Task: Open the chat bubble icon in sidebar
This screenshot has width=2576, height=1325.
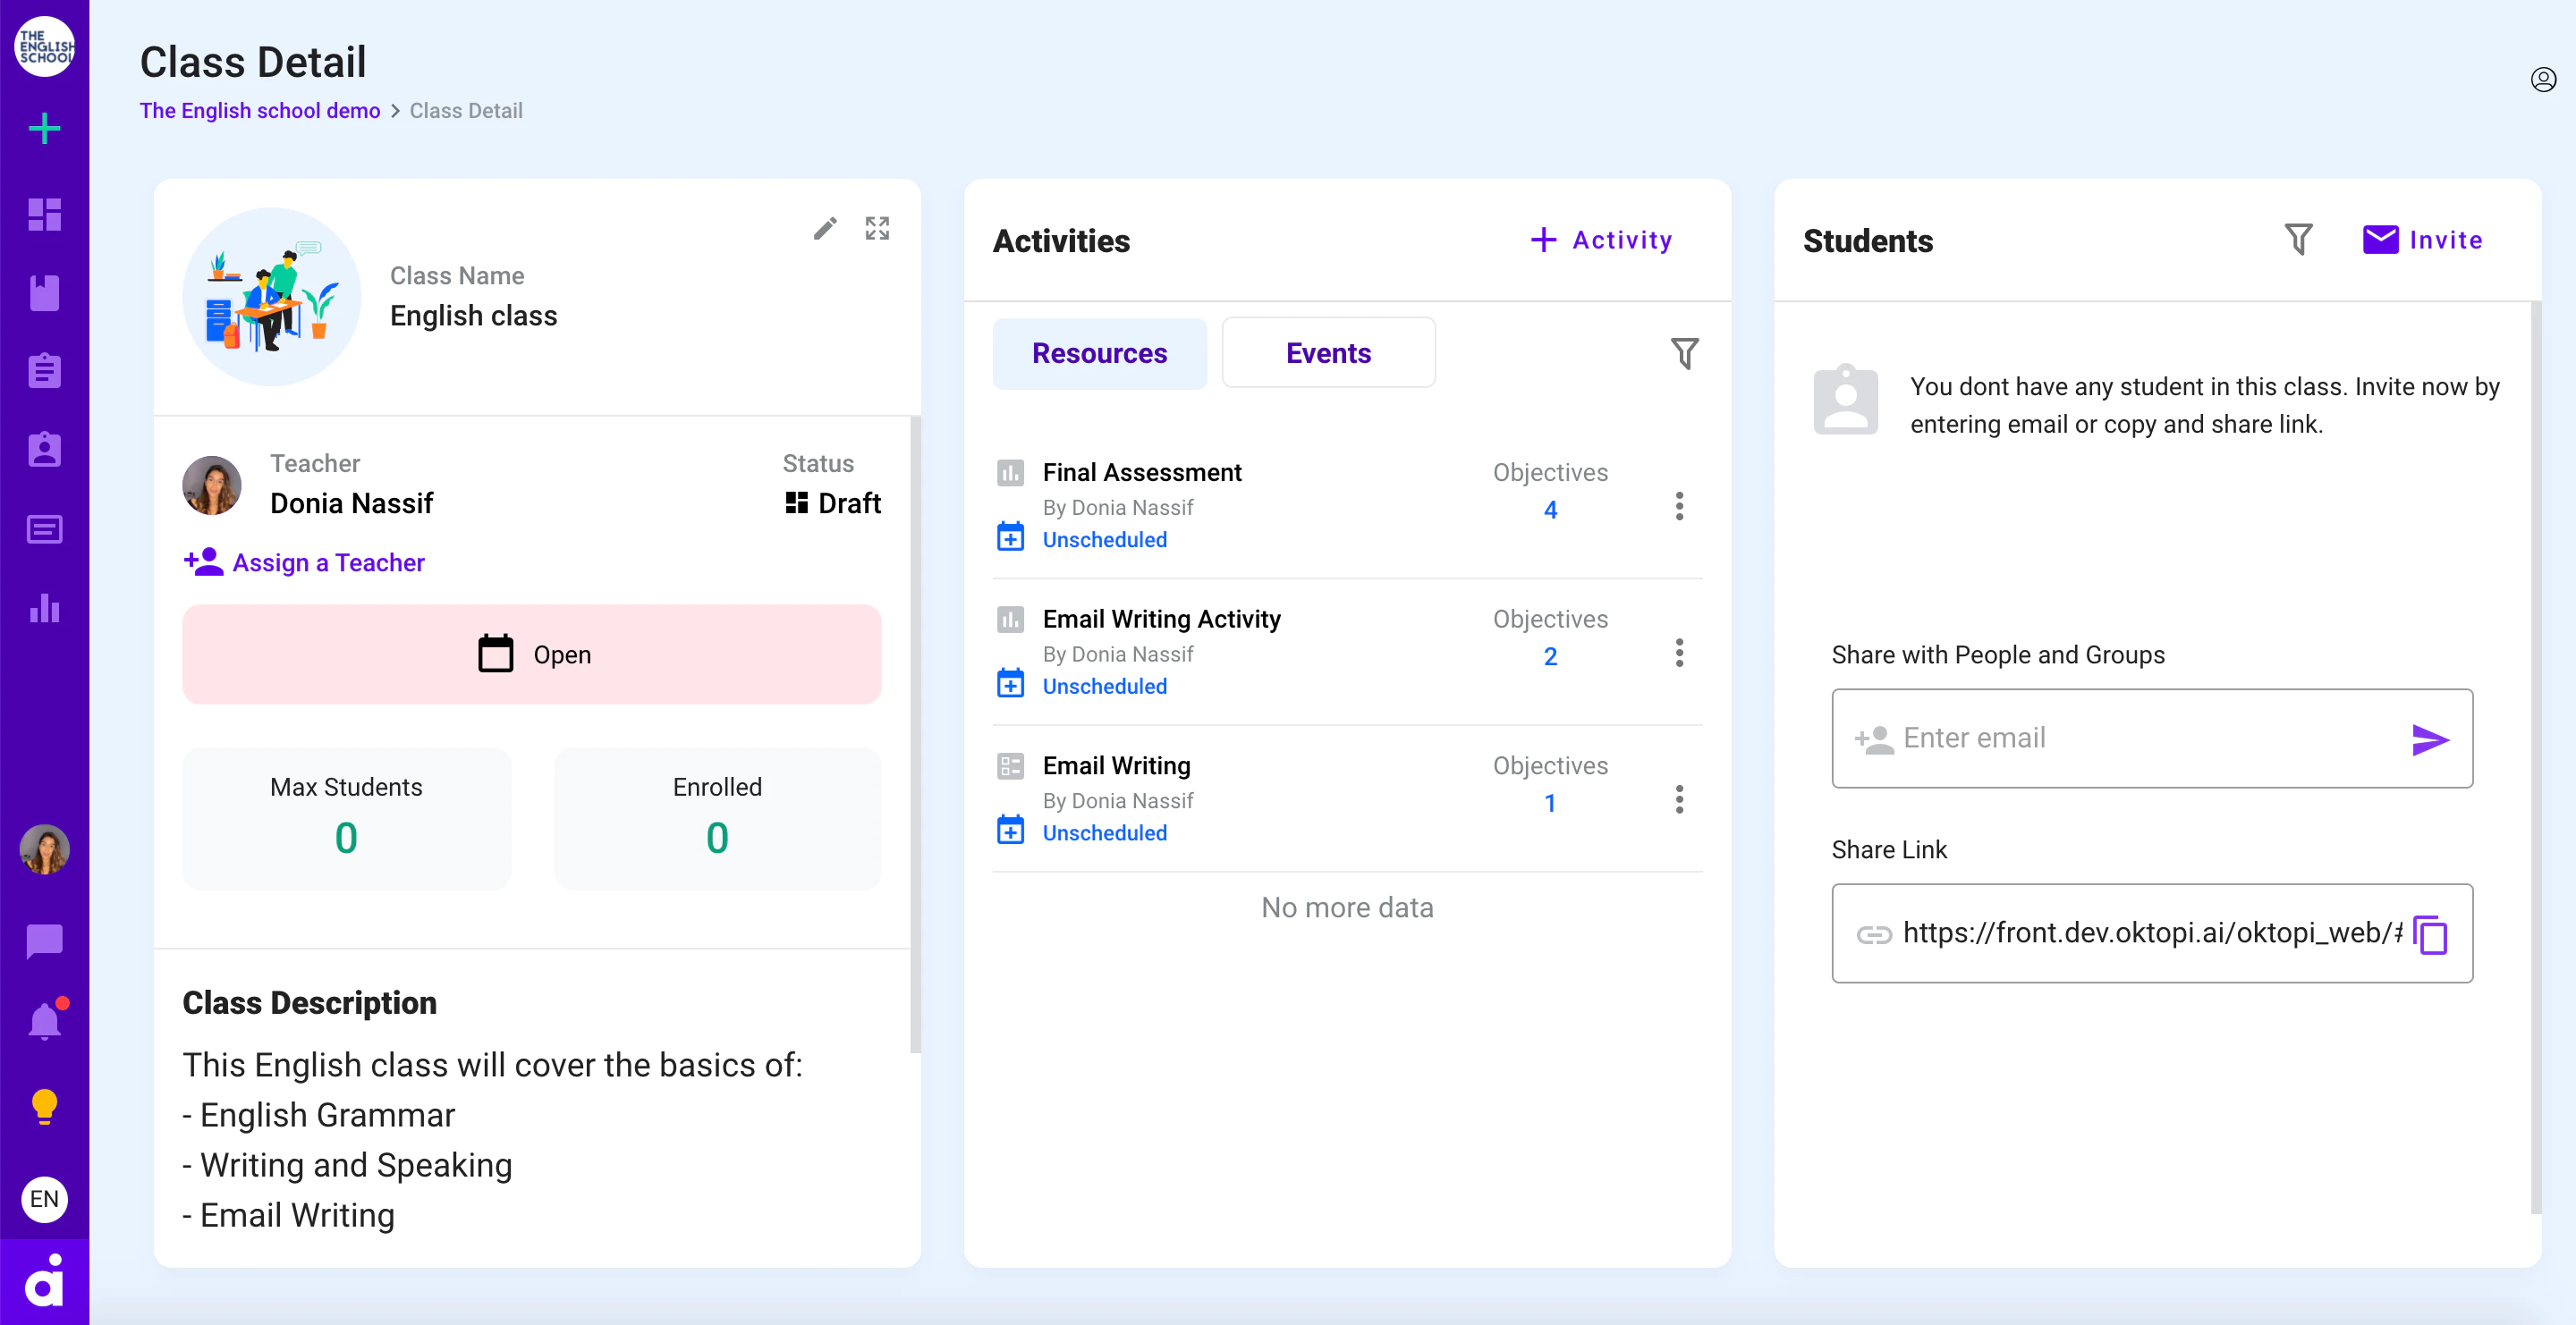Action: [44, 941]
